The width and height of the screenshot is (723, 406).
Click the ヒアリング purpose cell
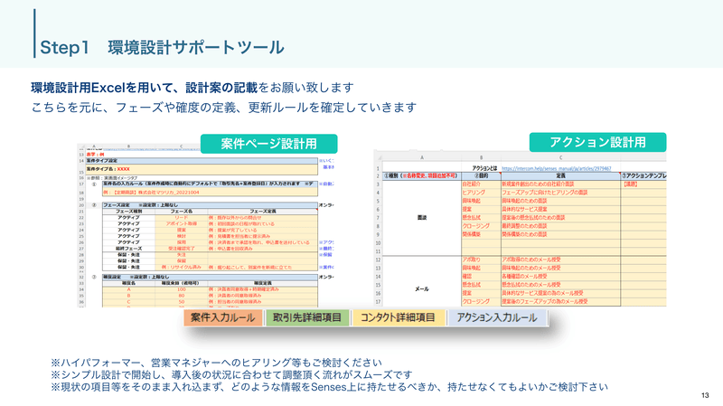[x=482, y=193]
